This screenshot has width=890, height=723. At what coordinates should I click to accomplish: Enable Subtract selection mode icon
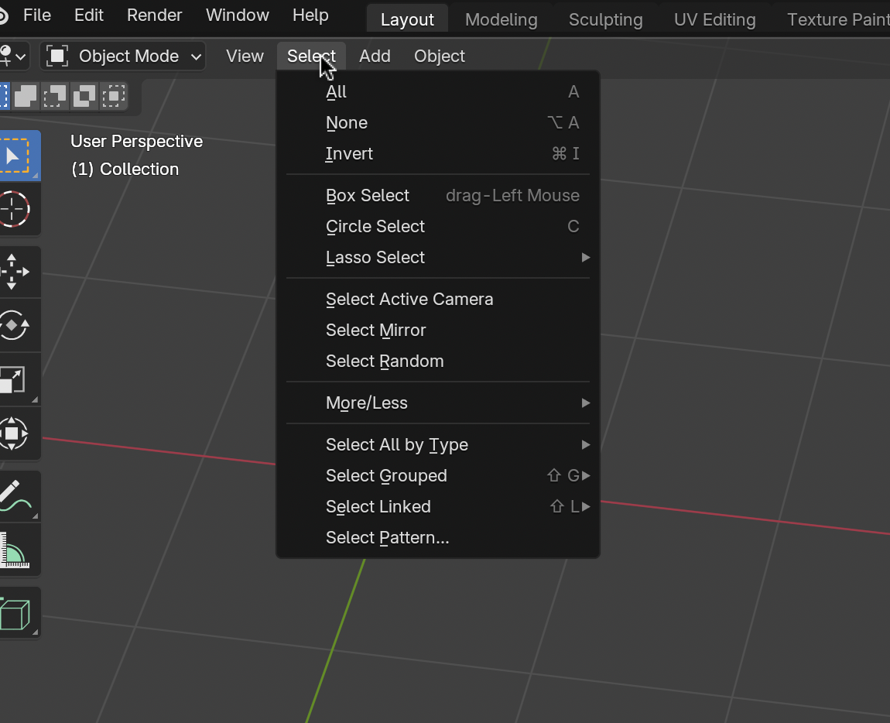[x=55, y=96]
